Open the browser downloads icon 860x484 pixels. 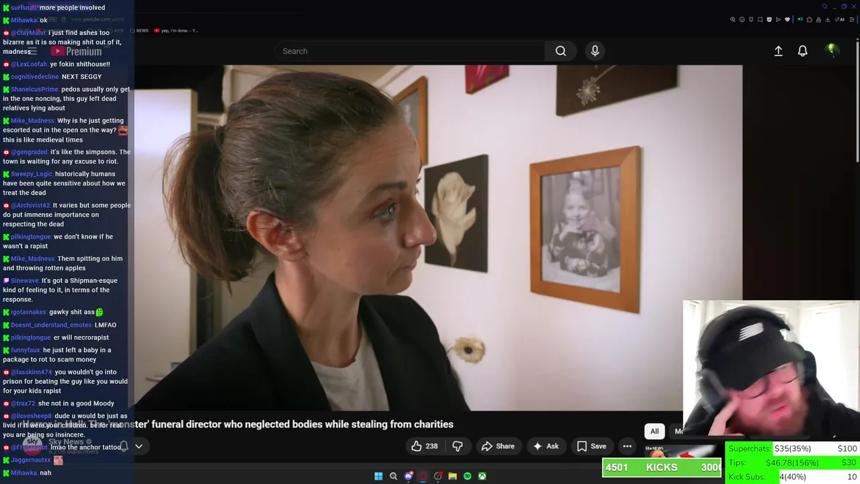827,19
